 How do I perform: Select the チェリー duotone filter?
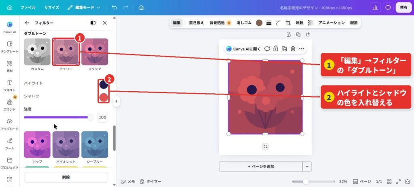(x=66, y=52)
